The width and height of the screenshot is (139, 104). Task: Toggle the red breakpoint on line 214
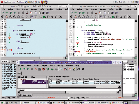(x=9, y=37)
